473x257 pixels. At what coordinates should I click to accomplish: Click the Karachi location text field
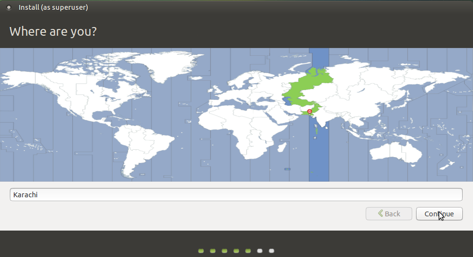coord(236,195)
